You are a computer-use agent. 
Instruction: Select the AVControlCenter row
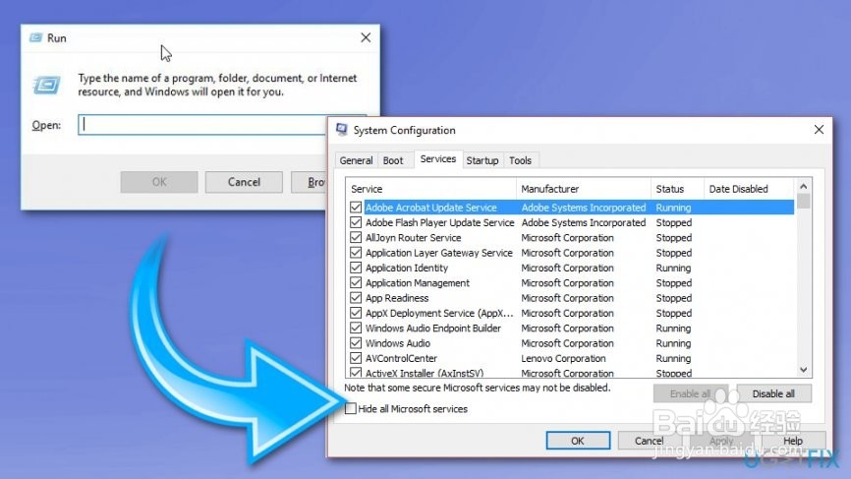click(572, 358)
